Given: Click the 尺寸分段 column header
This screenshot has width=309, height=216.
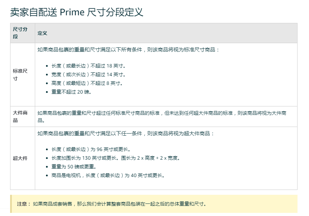Looking at the screenshot, I should click(x=20, y=33).
